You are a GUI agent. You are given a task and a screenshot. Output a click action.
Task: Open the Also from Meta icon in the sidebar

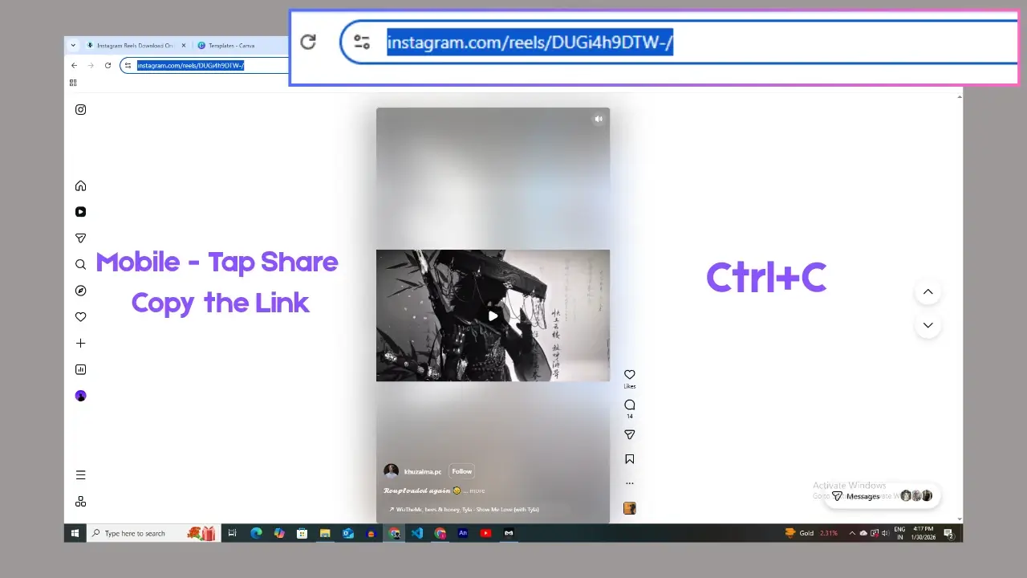(80, 502)
